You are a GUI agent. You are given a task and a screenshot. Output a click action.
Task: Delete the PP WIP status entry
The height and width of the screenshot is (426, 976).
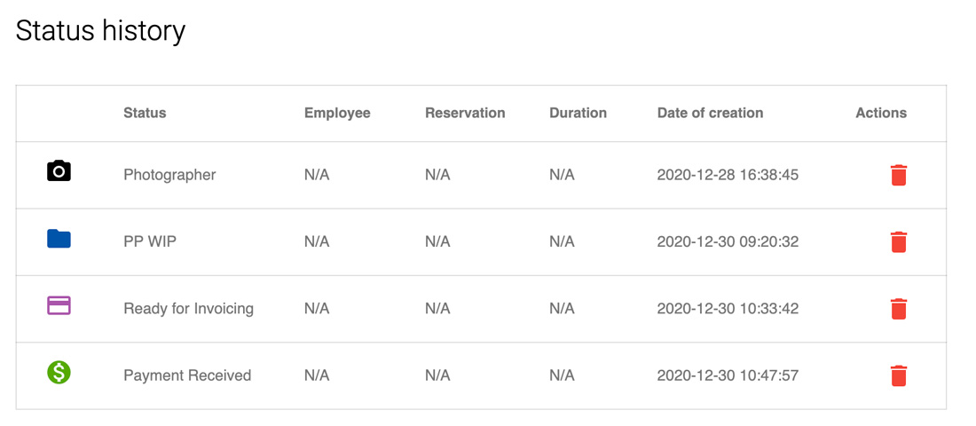pyautogui.click(x=898, y=241)
